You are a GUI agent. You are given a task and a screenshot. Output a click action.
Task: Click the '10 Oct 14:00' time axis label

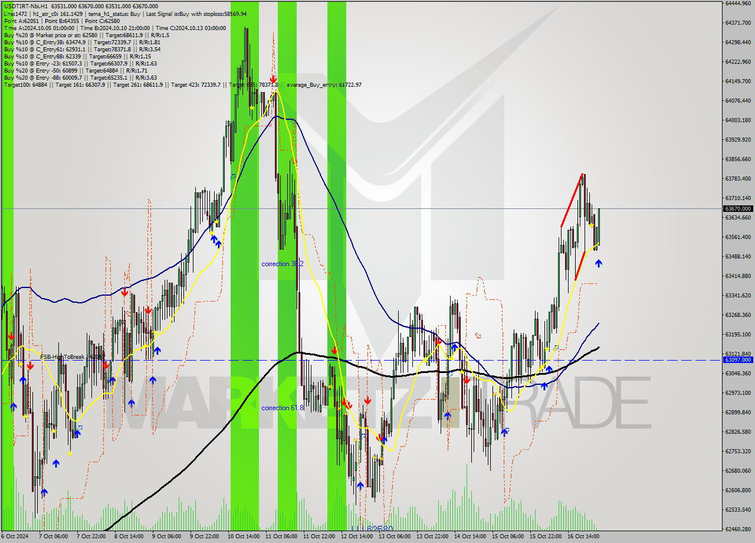244,537
